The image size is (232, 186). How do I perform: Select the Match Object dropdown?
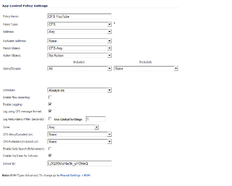click(x=79, y=48)
